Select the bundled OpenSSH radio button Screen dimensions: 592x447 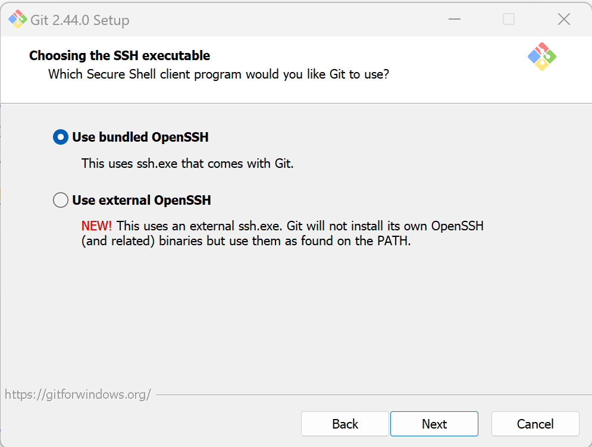(61, 137)
